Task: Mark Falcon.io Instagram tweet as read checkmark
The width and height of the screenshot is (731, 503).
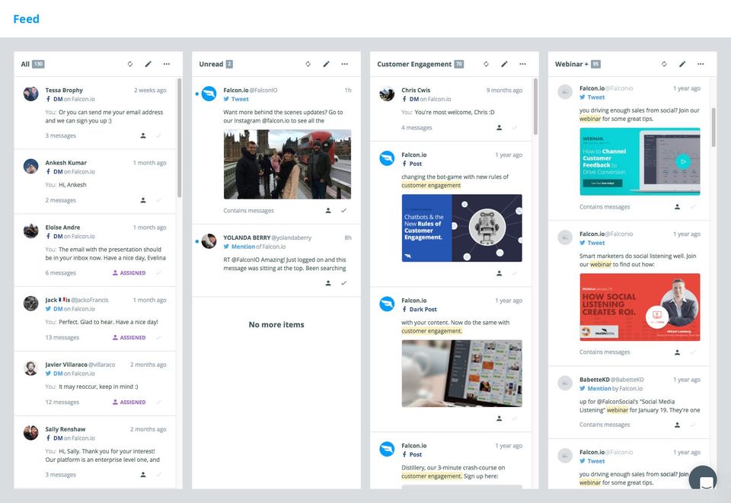Action: (343, 211)
